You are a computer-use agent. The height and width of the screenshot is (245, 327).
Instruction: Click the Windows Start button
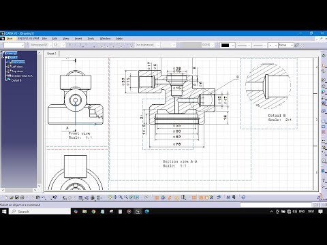point(4,212)
